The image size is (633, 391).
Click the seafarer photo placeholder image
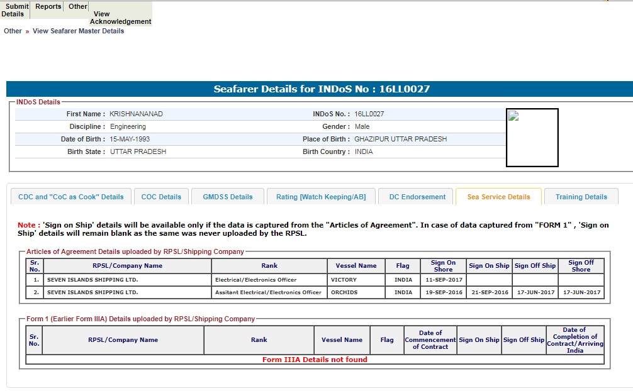[x=532, y=138]
